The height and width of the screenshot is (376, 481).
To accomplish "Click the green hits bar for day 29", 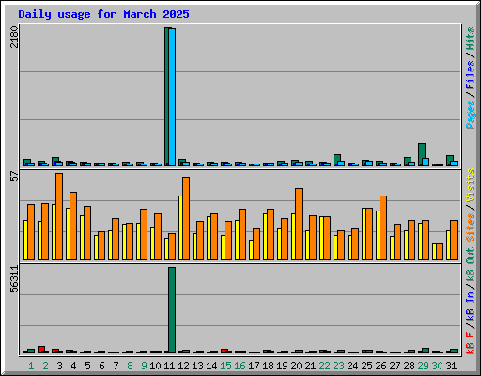I will pyautogui.click(x=421, y=154).
